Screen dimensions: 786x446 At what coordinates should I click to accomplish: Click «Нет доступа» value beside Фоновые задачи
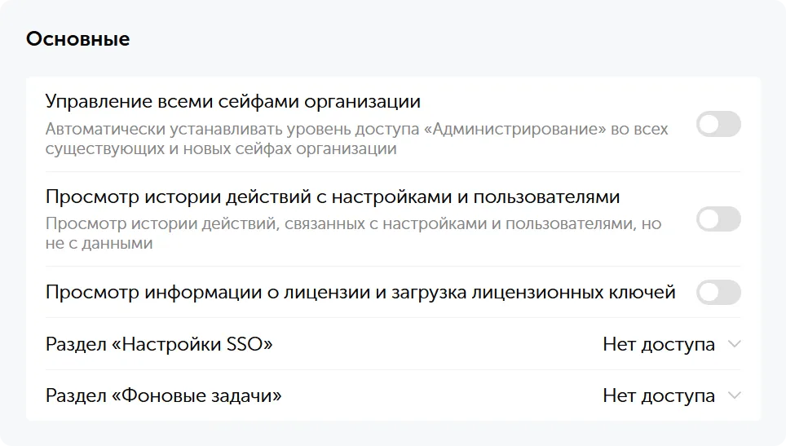pyautogui.click(x=659, y=396)
